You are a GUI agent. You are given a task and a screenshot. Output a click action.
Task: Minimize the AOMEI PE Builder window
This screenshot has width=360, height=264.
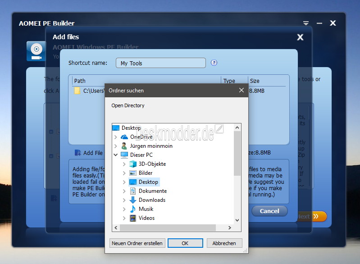[x=319, y=23]
